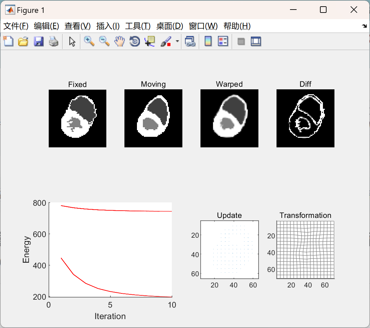Save the figure with the floppy disk icon

tap(39, 41)
